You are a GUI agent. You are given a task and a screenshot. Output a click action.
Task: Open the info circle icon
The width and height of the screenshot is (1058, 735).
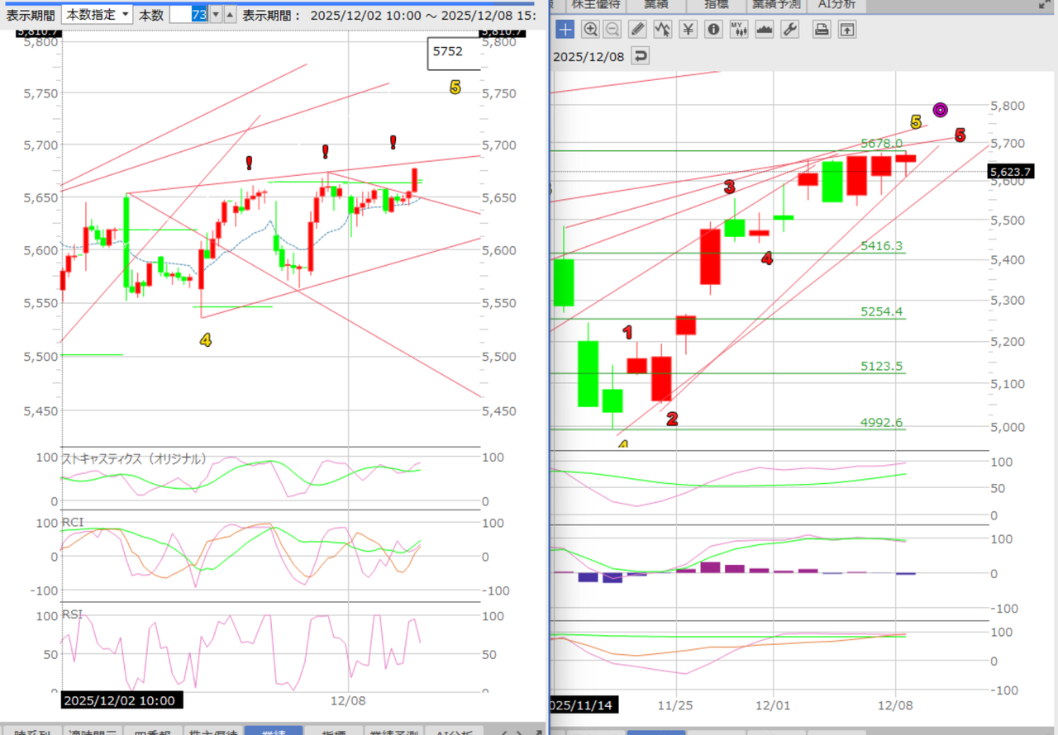click(714, 30)
